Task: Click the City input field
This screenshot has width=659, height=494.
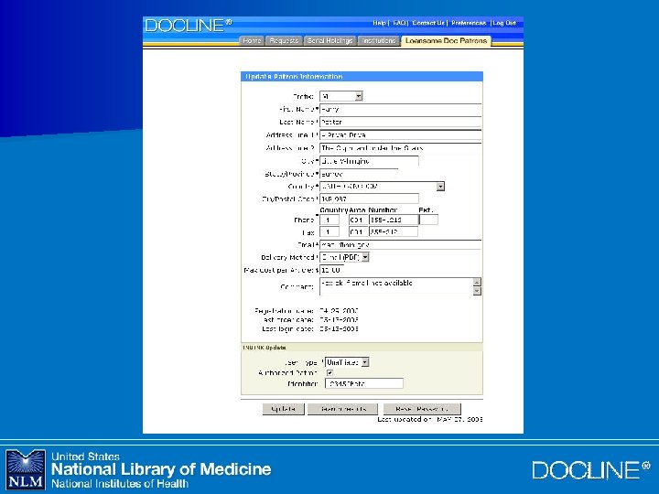Action: [369, 161]
